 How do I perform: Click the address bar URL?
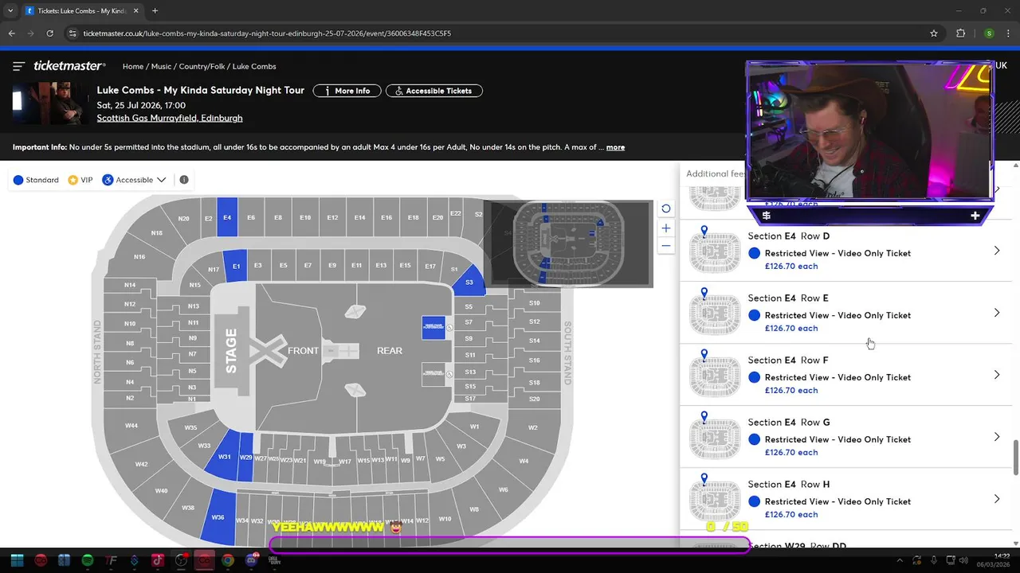(267, 33)
